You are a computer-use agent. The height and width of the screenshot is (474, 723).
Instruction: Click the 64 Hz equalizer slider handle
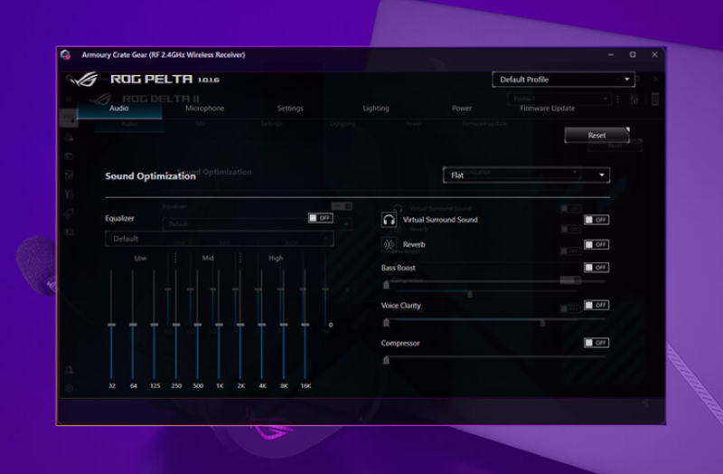133,325
